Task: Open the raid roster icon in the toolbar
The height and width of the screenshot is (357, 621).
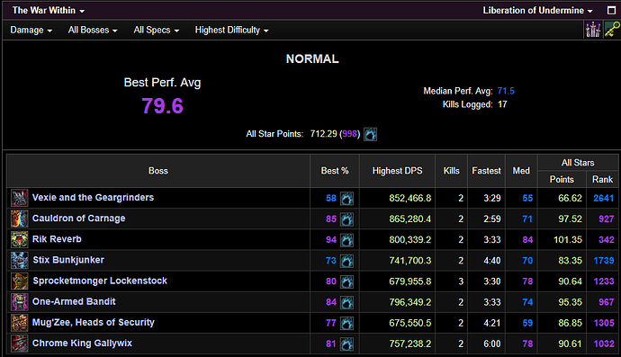Action: 593,30
